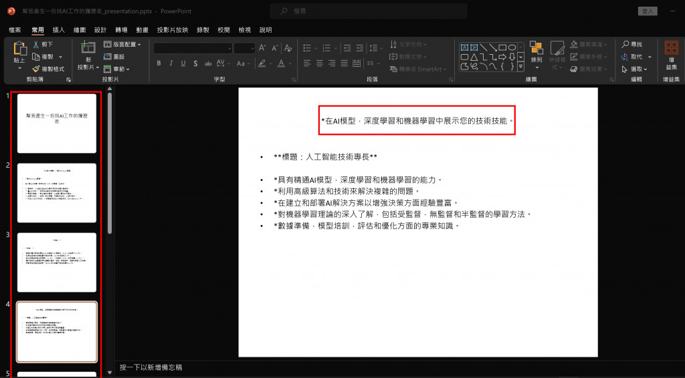Toggle Italic formatting

click(x=171, y=63)
